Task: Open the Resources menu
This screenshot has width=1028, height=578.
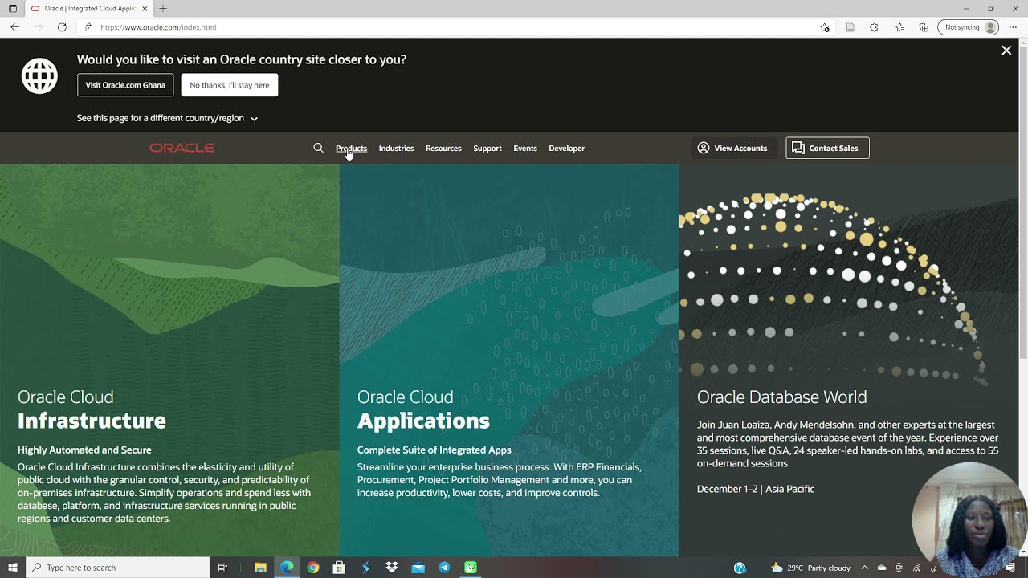Action: click(443, 148)
